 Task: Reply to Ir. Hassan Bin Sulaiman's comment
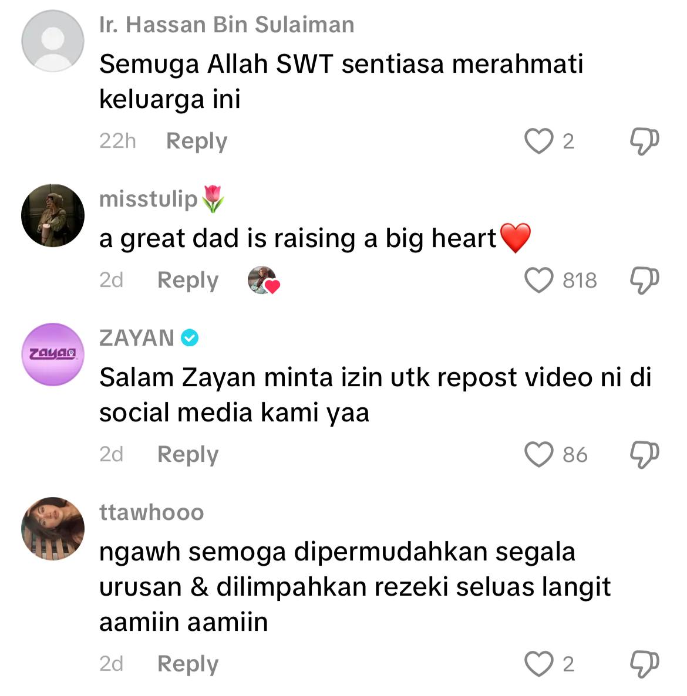[197, 141]
